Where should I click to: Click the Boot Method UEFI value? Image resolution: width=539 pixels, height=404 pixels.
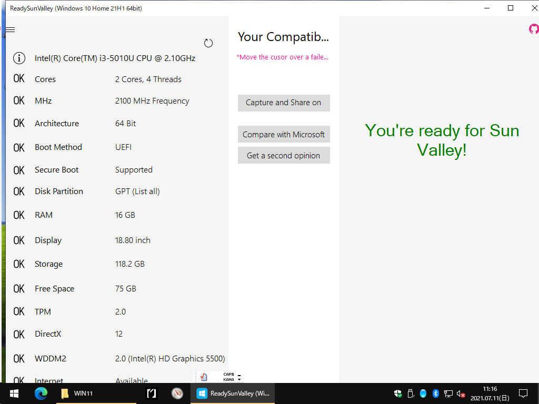coord(123,147)
